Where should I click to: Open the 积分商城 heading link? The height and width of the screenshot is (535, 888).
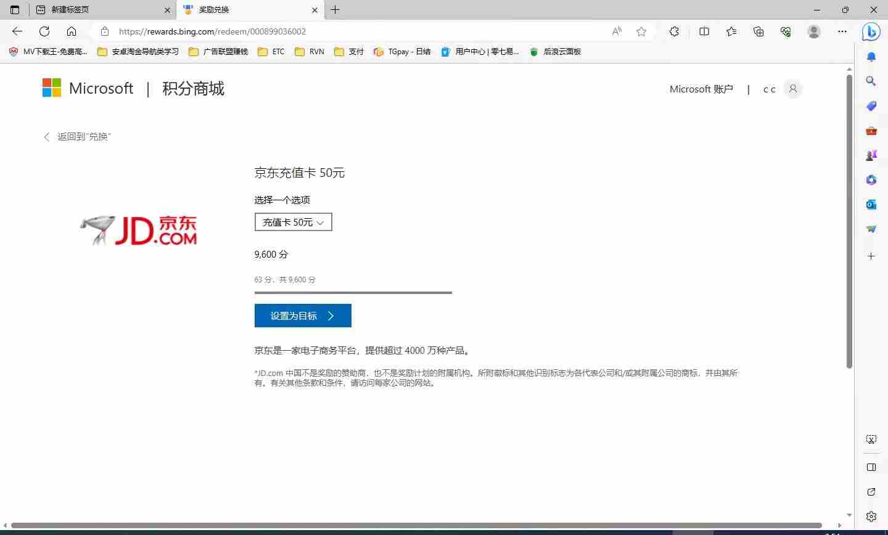tap(193, 89)
